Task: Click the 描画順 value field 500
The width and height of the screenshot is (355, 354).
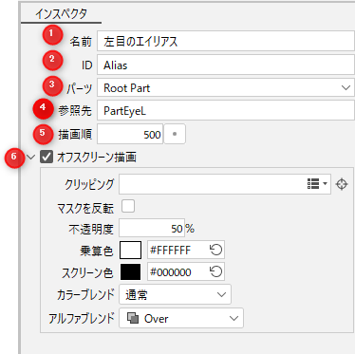Action: [x=130, y=134]
